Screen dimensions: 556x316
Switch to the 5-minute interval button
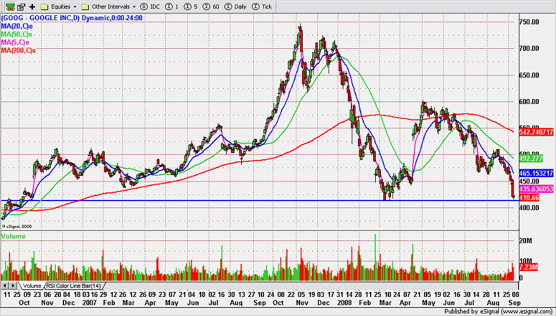[x=191, y=7]
